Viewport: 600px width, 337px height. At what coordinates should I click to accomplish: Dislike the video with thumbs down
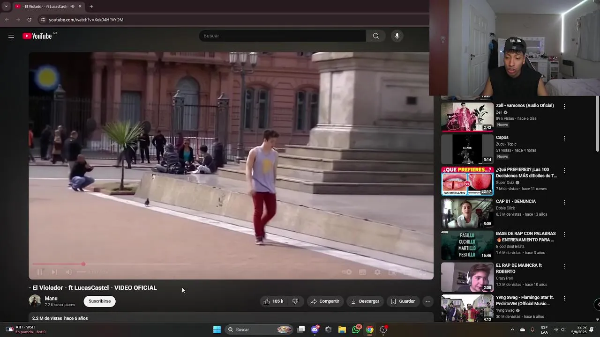295,301
